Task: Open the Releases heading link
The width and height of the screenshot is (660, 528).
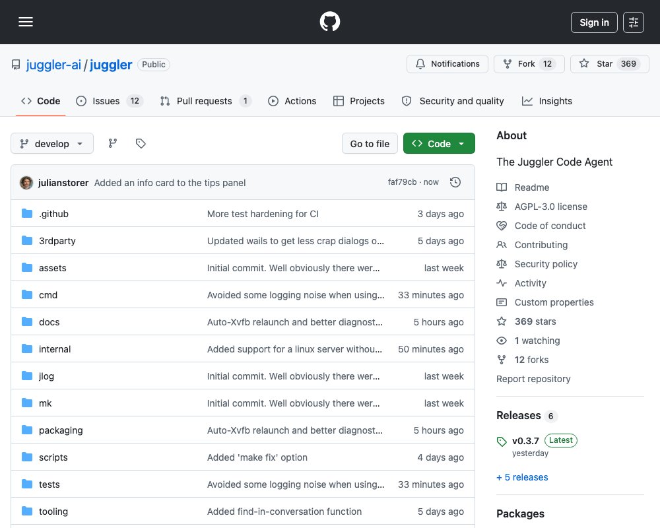Action: (x=518, y=416)
